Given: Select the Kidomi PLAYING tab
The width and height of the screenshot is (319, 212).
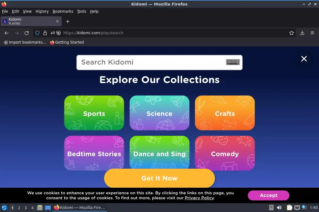Looking at the screenshot, I should (x=31, y=21).
